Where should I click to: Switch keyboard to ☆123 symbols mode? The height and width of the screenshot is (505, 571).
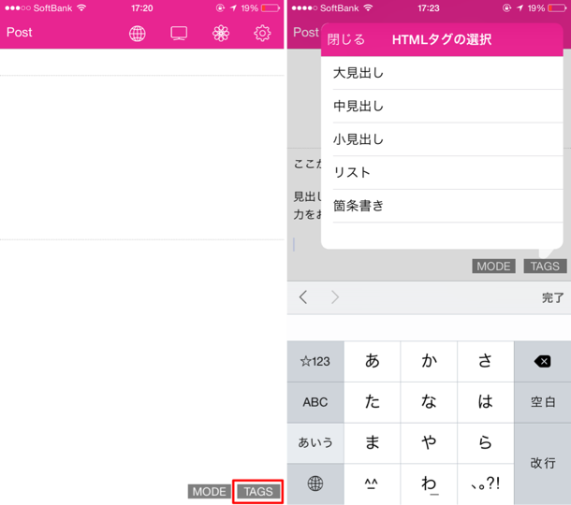coord(315,361)
